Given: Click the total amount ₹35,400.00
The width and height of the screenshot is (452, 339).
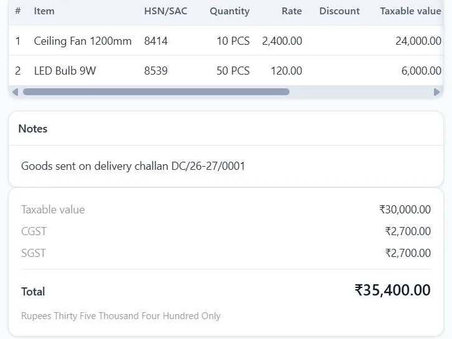Looking at the screenshot, I should click(392, 290).
